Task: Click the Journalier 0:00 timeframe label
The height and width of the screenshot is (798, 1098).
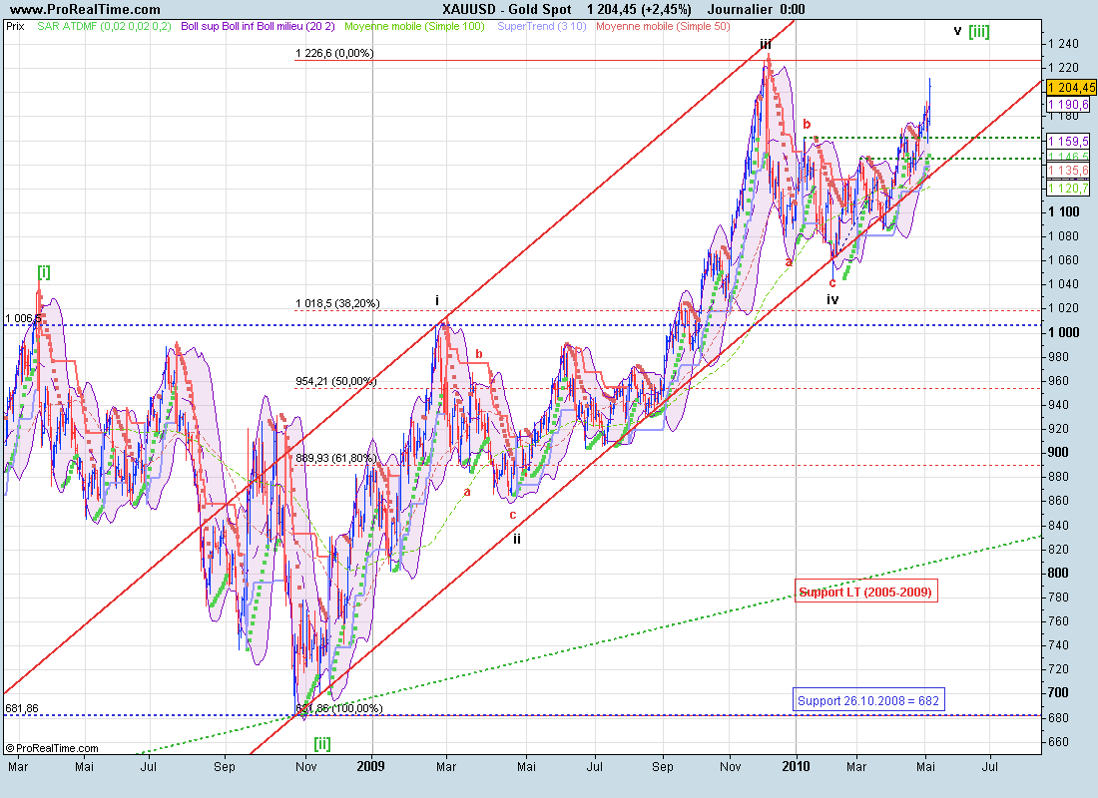Action: (x=756, y=9)
